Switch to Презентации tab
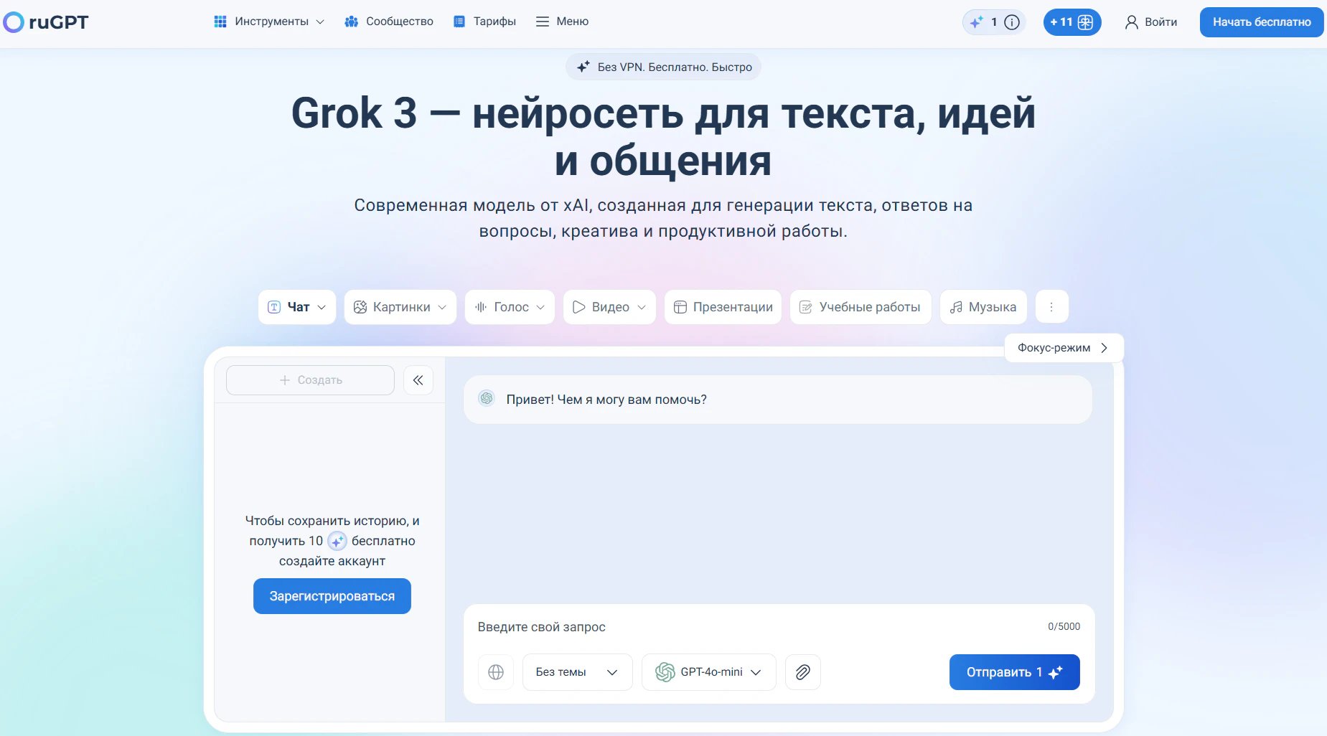The height and width of the screenshot is (736, 1327). (x=723, y=307)
